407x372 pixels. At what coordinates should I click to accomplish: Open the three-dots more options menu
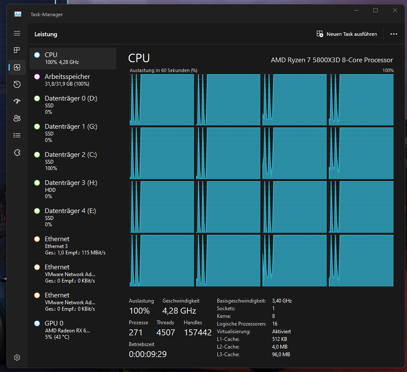tap(394, 34)
